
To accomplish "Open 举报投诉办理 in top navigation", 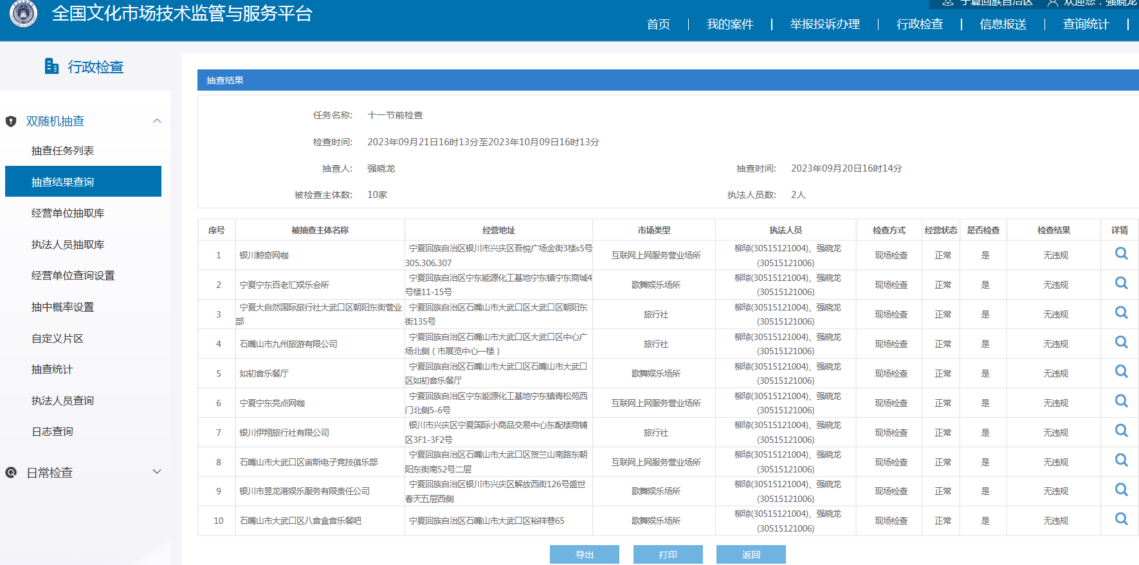I will pyautogui.click(x=825, y=24).
